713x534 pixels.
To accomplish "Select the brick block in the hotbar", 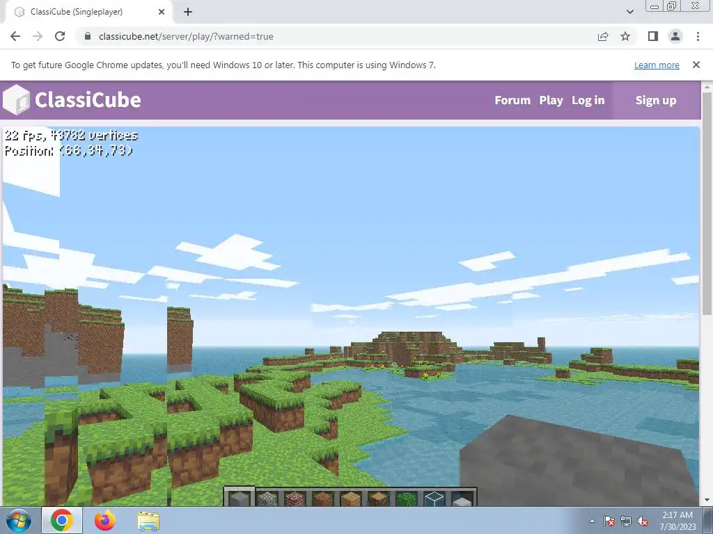I will tap(295, 498).
